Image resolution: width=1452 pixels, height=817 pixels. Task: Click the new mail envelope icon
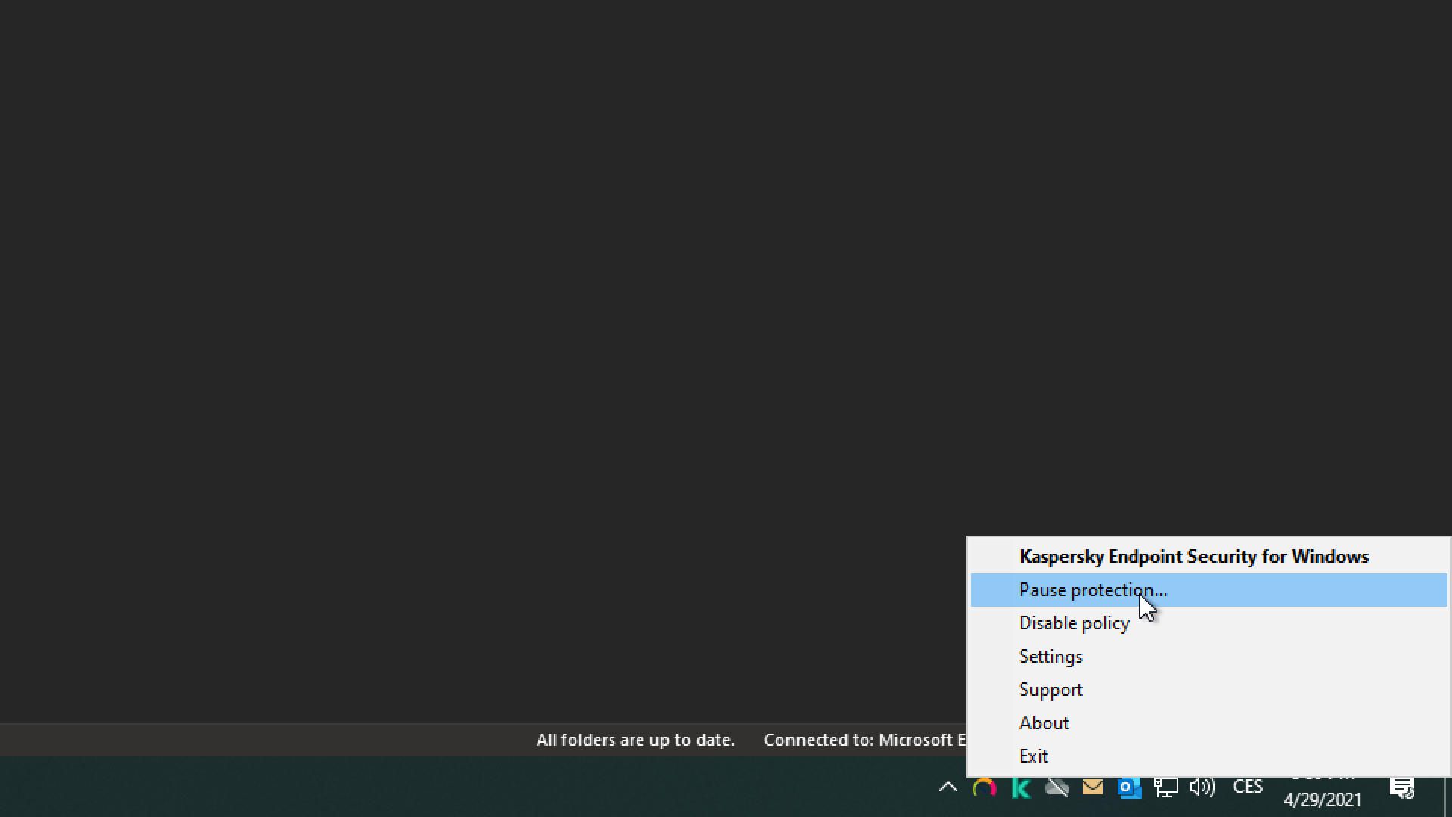tap(1093, 787)
